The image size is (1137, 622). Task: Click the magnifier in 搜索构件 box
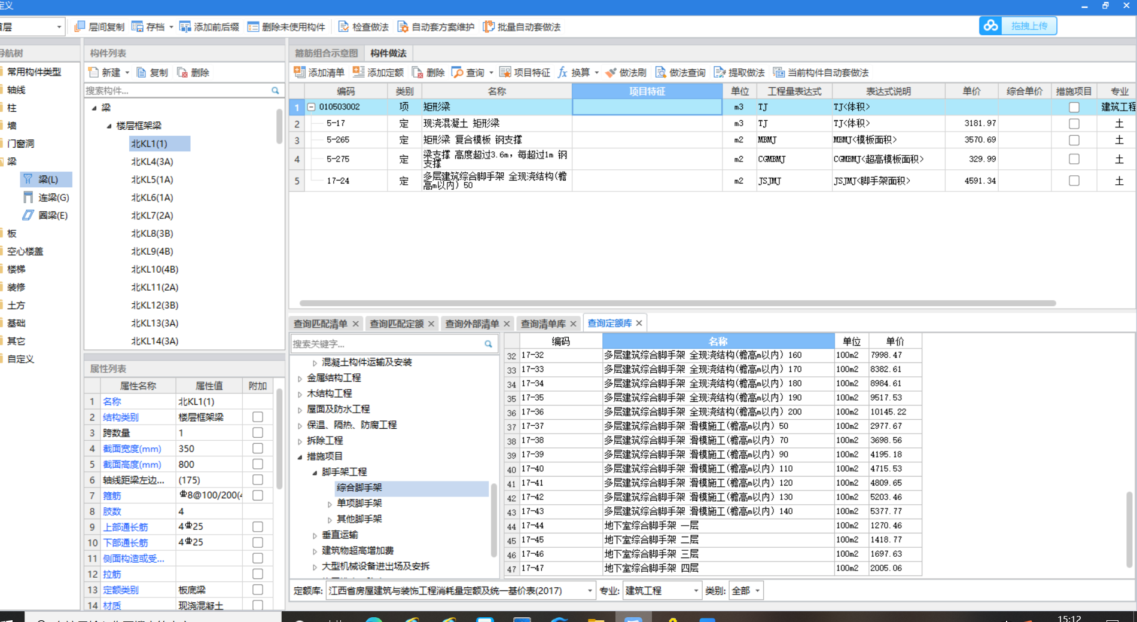[x=275, y=91]
